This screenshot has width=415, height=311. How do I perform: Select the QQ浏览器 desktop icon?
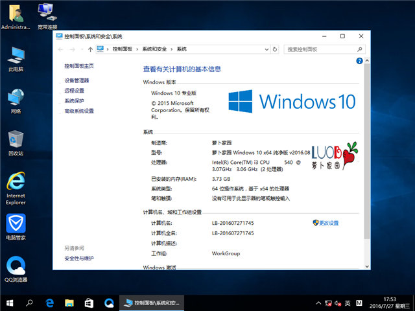pos(16,269)
